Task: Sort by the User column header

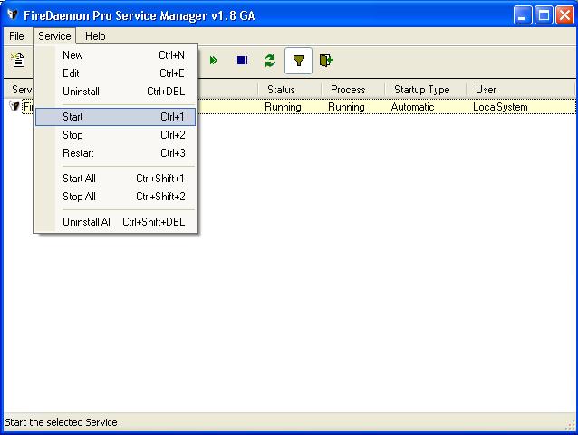Action: tap(521, 90)
